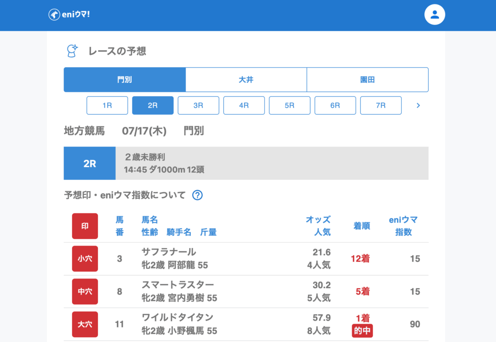Select race 3R button

[x=198, y=105]
